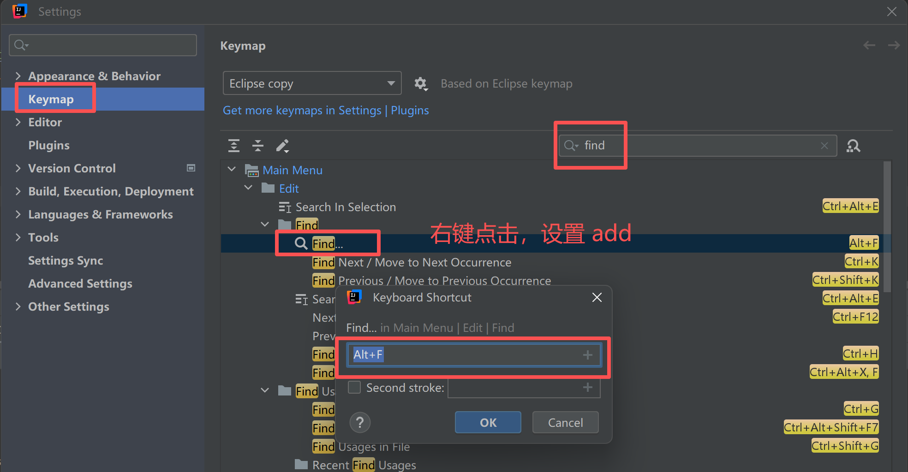The image size is (908, 472).
Task: Click the Second stroke input field
Action: 524,387
